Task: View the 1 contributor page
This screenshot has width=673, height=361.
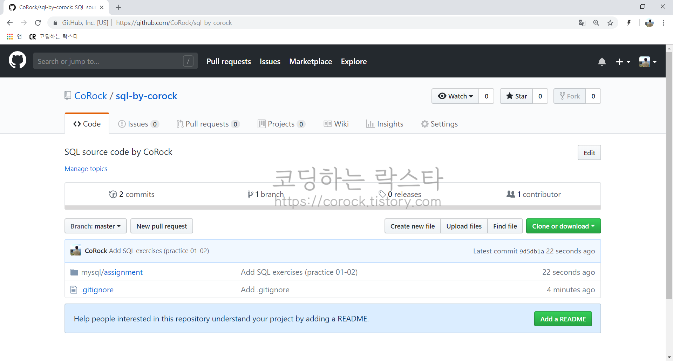Action: coord(533,194)
